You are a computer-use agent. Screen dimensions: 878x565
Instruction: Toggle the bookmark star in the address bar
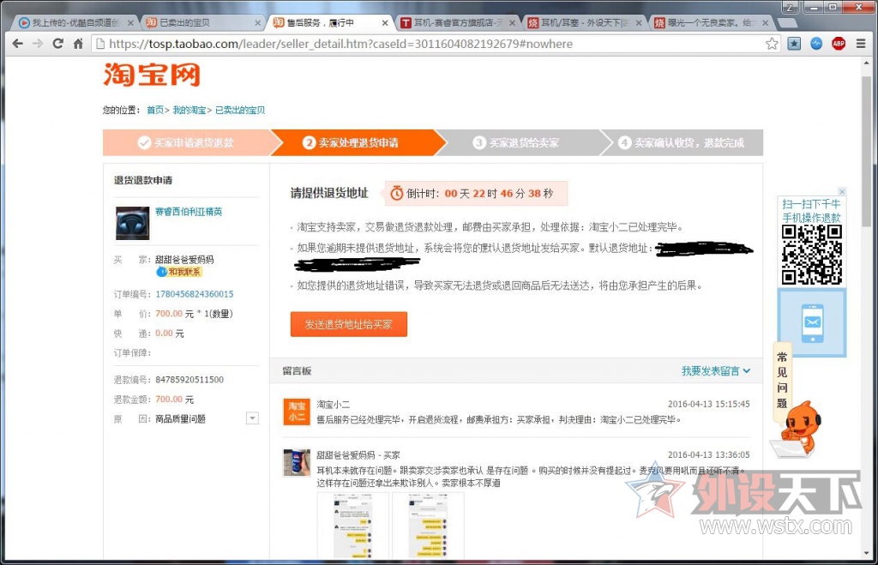tap(772, 42)
